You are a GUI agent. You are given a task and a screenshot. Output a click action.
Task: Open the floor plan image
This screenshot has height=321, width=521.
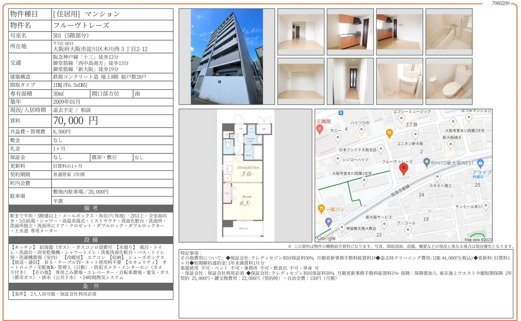[x=245, y=176]
